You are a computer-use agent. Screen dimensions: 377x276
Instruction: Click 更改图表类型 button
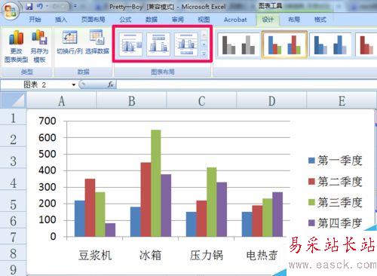[x=17, y=47]
